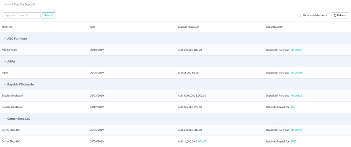This screenshot has height=147, width=351.
Task: Click the AMOUNT / BALANCE column header
Action: tap(188, 27)
